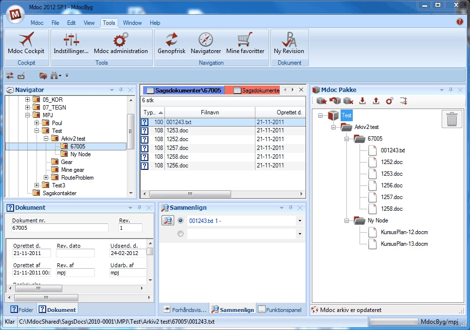Viewport: 470px width, 330px height.
Task: Expand the Poul folder node
Action: 36,123
